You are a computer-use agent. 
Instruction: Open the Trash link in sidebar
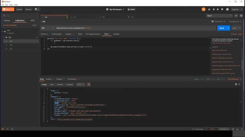pos(34,25)
